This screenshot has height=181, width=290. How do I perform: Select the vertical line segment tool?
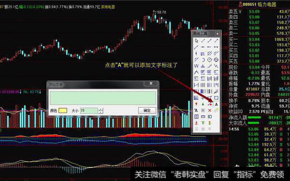point(196,54)
